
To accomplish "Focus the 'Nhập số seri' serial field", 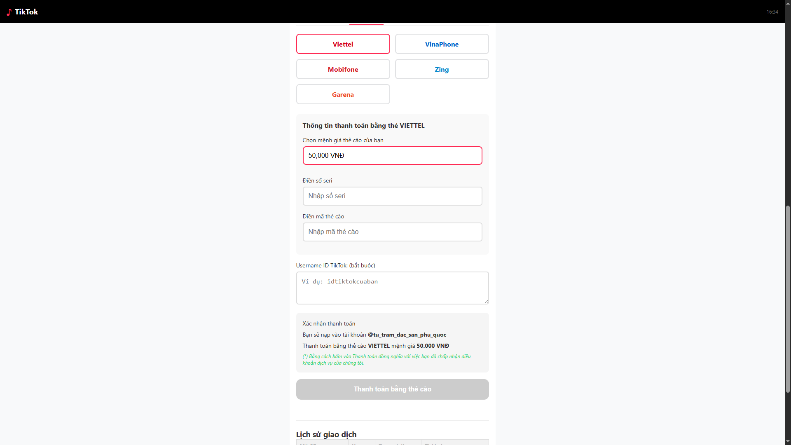I will tap(392, 196).
